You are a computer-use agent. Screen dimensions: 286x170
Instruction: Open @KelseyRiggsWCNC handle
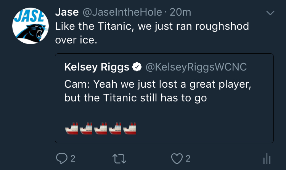tap(196, 67)
